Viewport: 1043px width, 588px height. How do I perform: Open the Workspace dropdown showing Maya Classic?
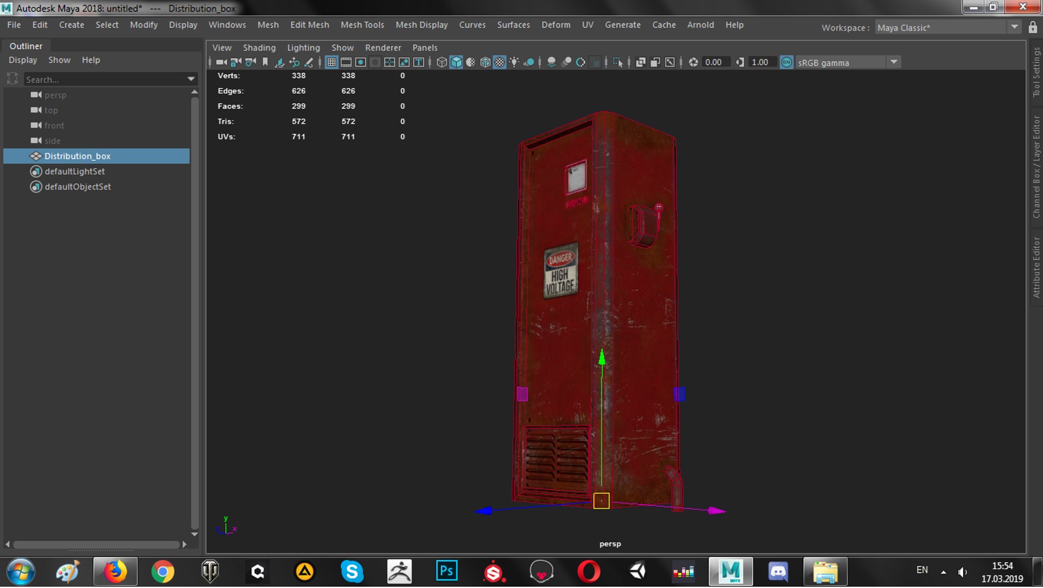947,27
